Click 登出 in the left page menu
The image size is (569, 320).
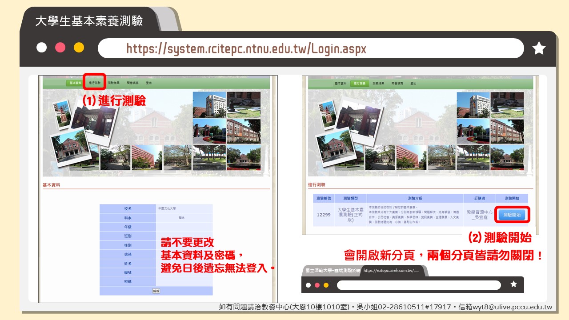click(x=148, y=83)
